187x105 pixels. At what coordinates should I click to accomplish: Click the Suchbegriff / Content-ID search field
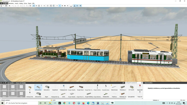click(133, 83)
